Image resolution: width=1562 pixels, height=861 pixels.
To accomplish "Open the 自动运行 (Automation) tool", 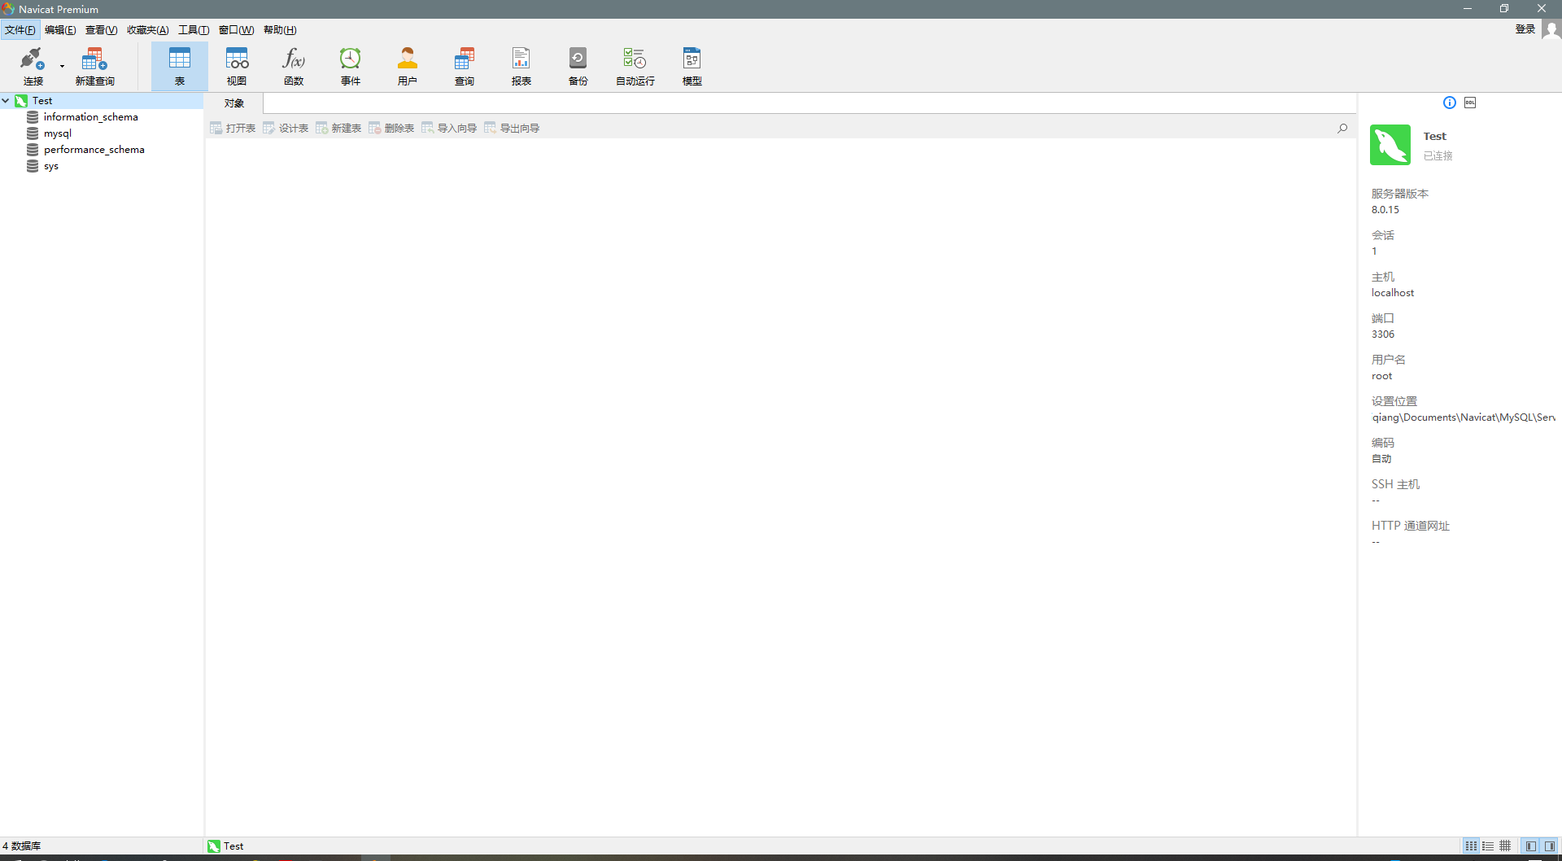I will pyautogui.click(x=635, y=66).
